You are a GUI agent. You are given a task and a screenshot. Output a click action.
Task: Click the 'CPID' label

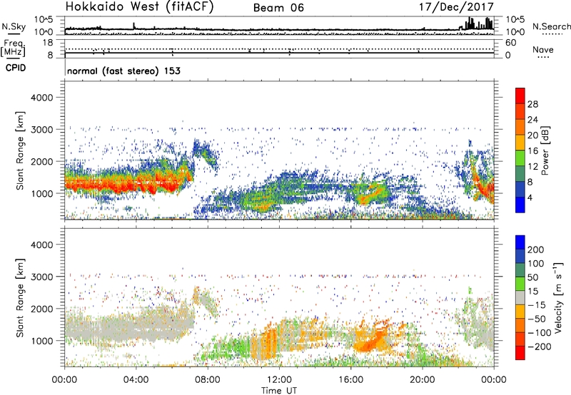[16, 68]
